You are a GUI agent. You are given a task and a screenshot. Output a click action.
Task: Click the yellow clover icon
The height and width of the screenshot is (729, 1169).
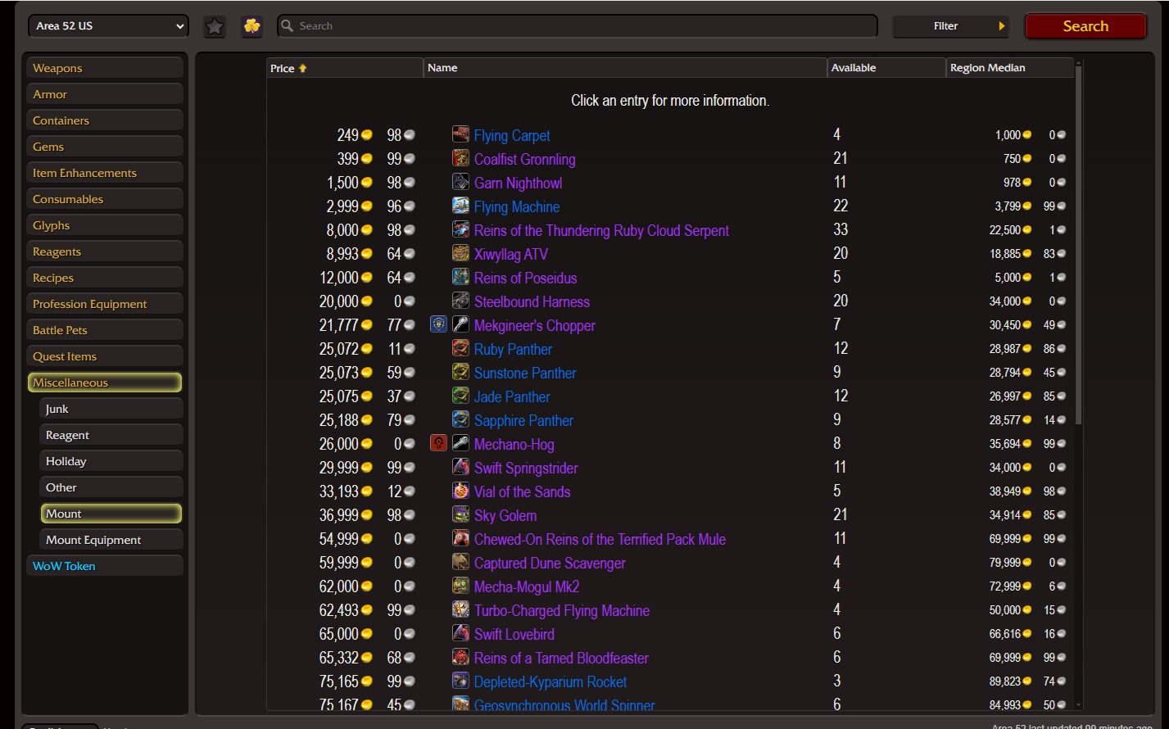coord(251,26)
